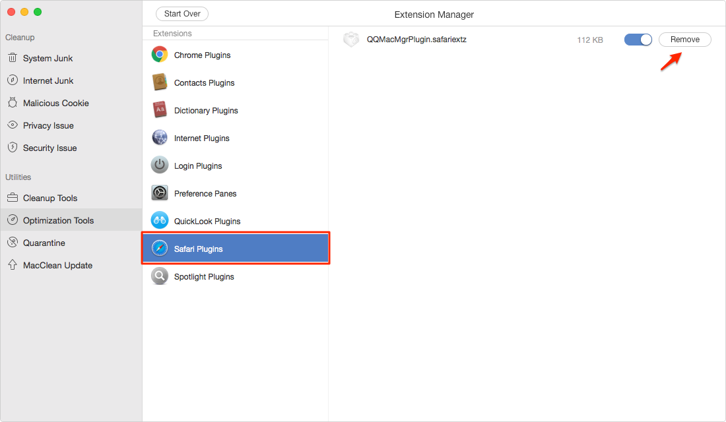The image size is (726, 422).
Task: Click the Contacts Plugins book icon
Action: coord(160,82)
